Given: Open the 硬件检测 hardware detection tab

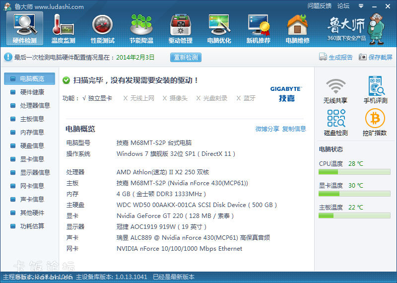Looking at the screenshot, I should point(24,28).
